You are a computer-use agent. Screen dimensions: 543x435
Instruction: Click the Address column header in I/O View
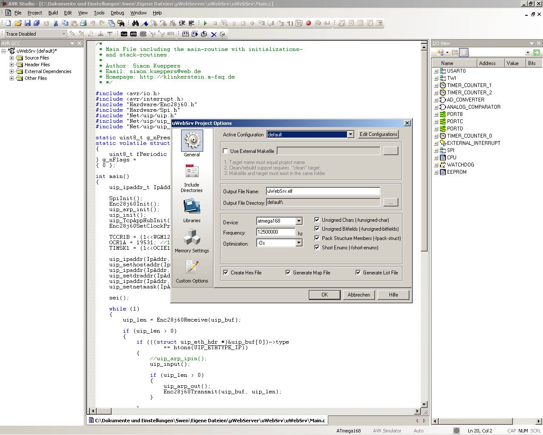490,63
